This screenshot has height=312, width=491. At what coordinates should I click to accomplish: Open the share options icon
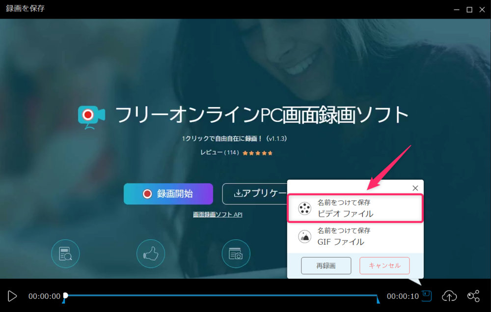(x=473, y=296)
